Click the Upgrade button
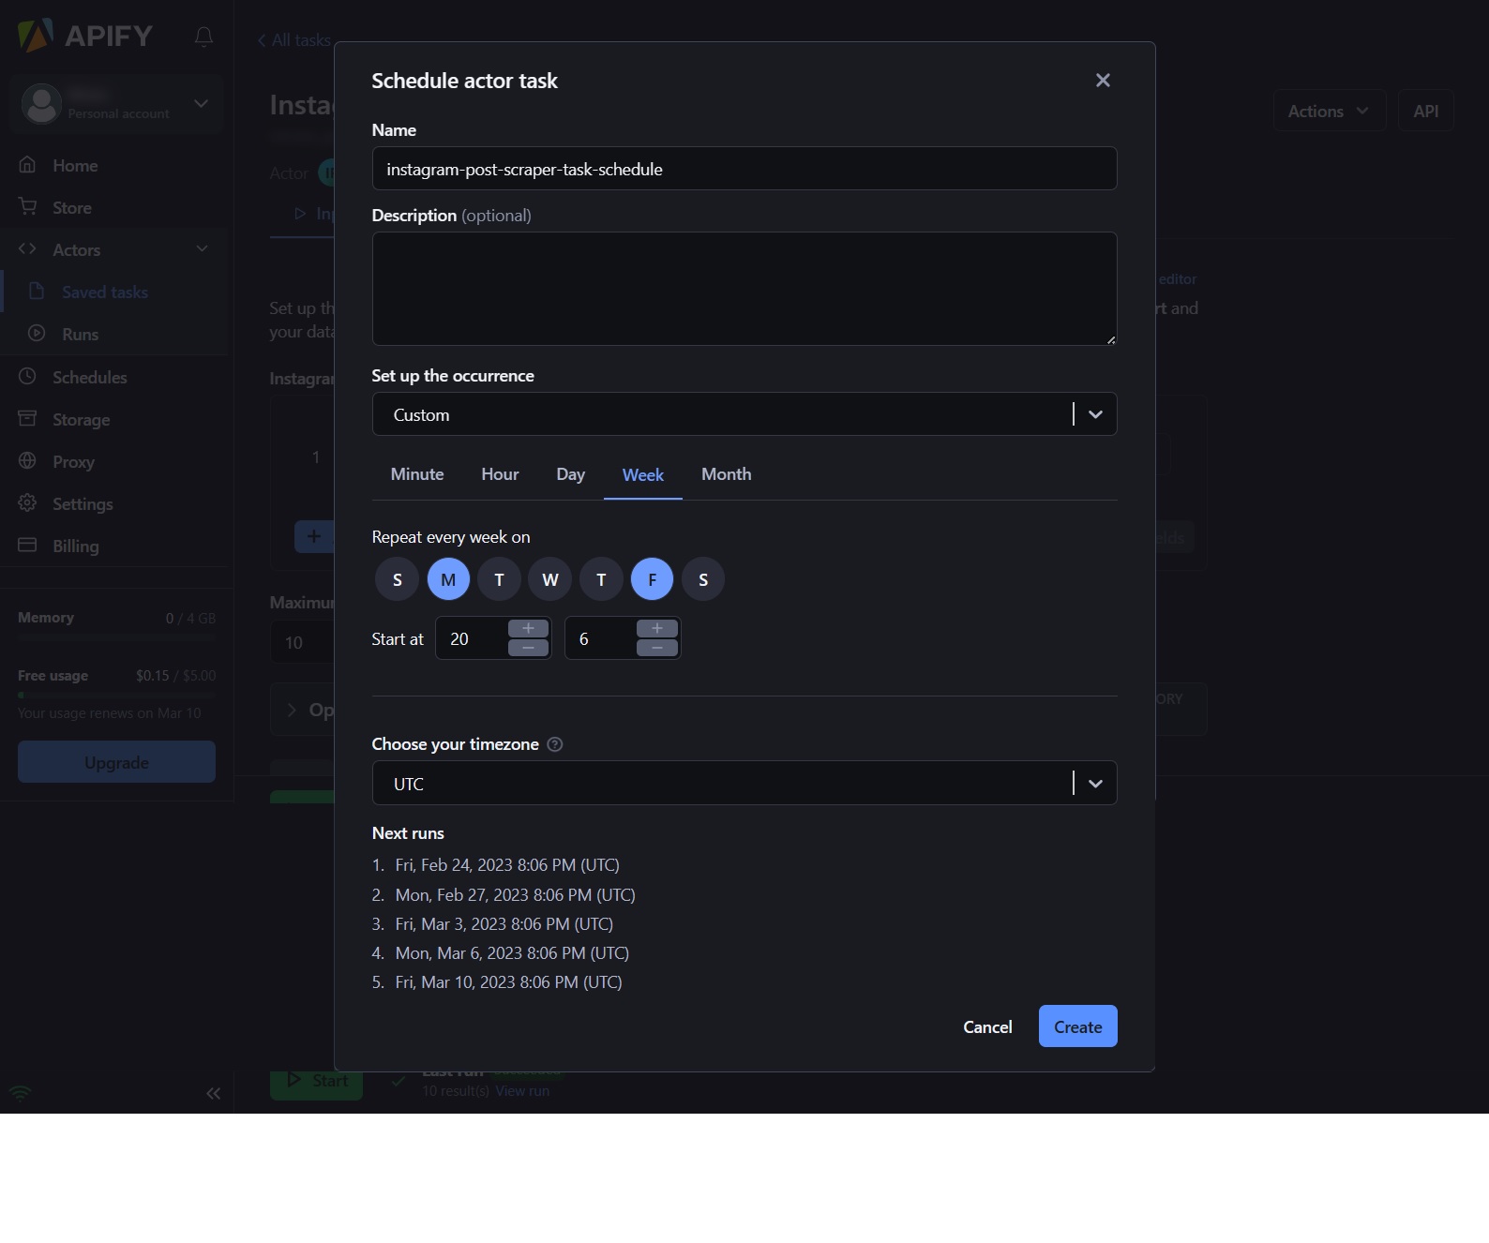 point(116,762)
